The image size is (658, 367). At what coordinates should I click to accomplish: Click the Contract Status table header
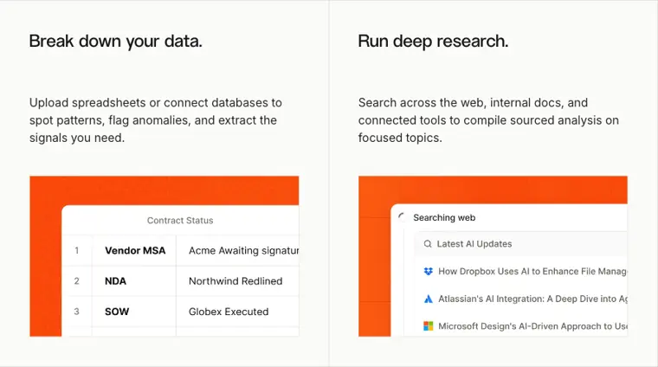tap(180, 220)
